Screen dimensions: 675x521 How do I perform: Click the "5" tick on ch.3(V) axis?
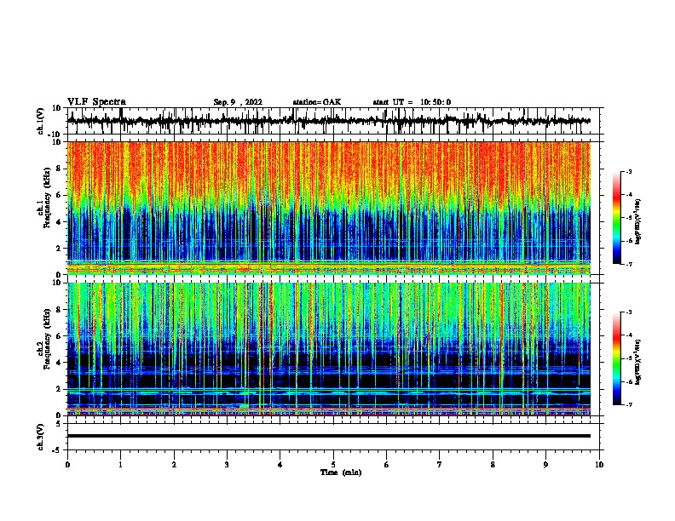(59, 424)
